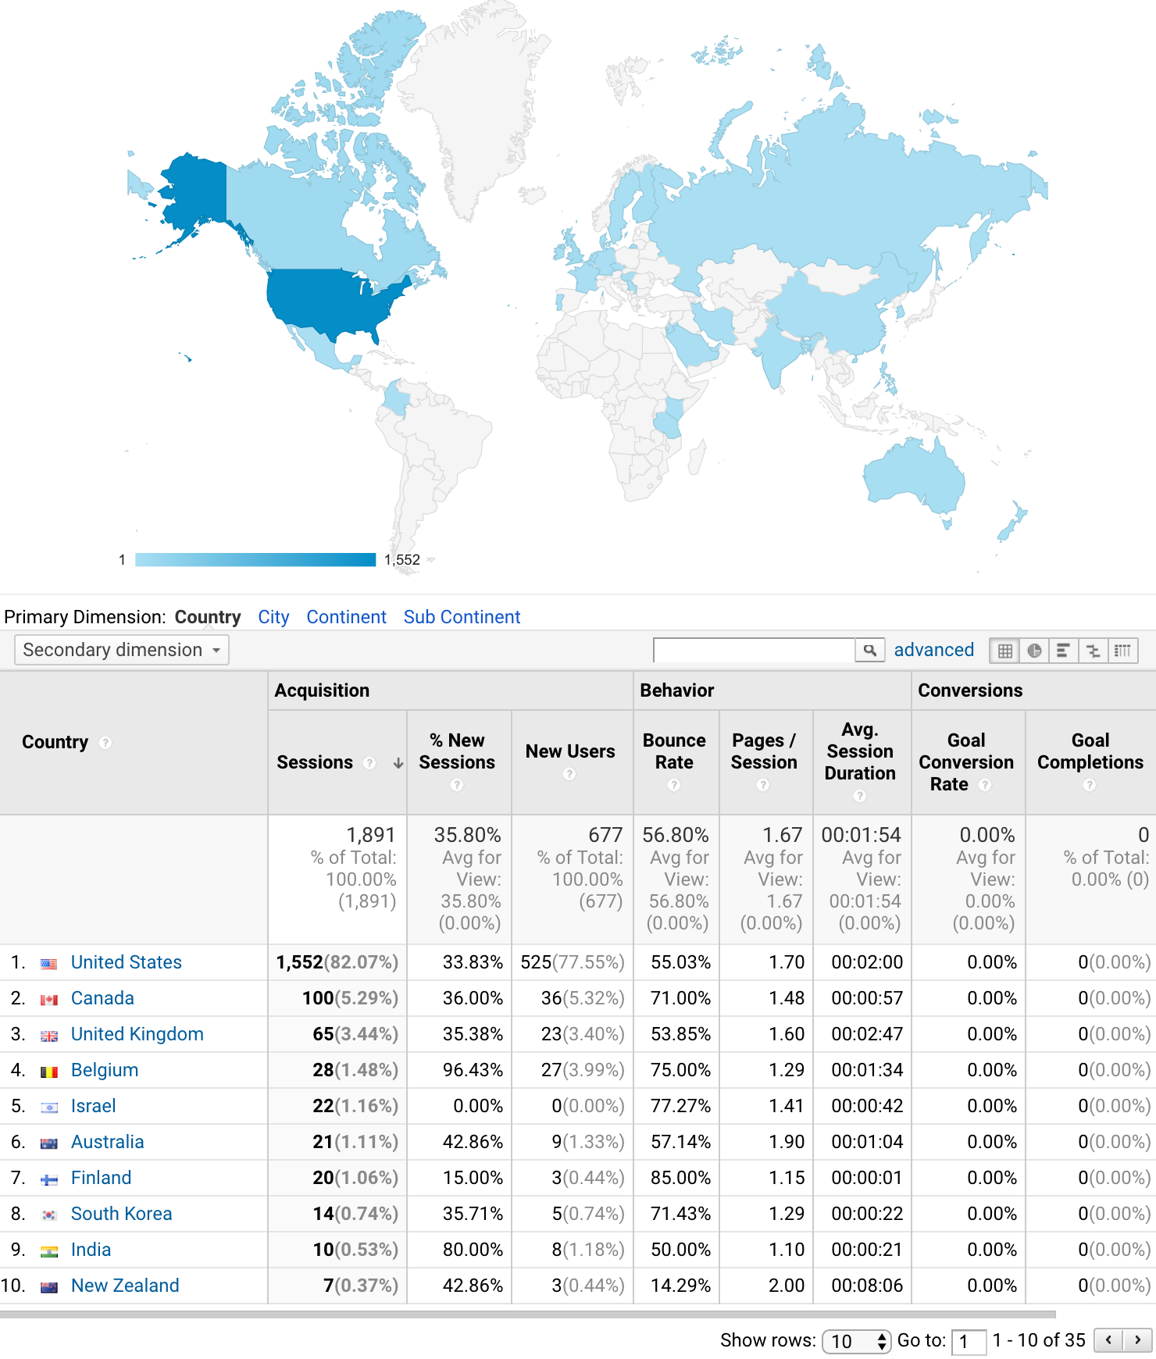The image size is (1156, 1359).
Task: Open Bounce Rate help icon
Action: [x=674, y=785]
